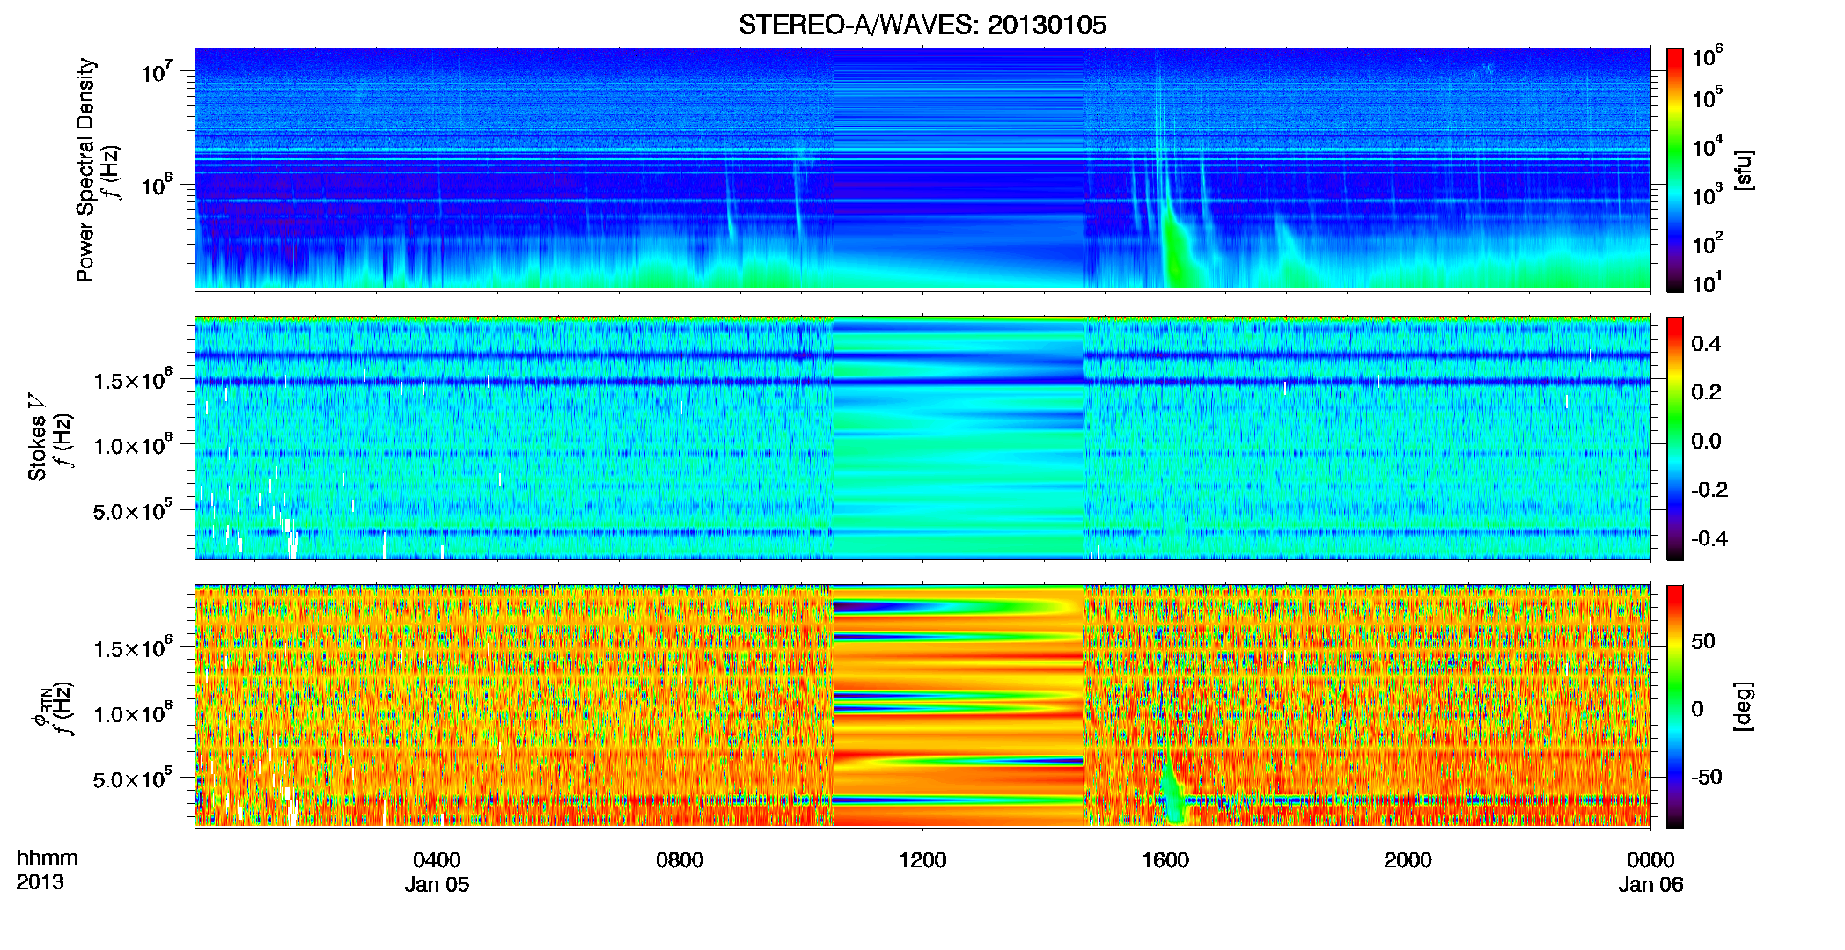This screenshot has height=950, width=1845.
Task: Click the '0.4' Stokes V colorbar value
Action: (1706, 344)
